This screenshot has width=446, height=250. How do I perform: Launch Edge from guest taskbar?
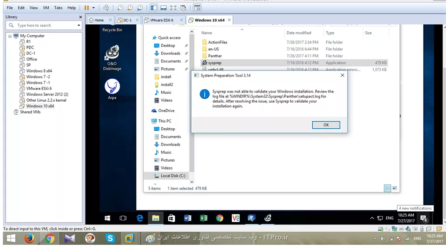[140, 218]
